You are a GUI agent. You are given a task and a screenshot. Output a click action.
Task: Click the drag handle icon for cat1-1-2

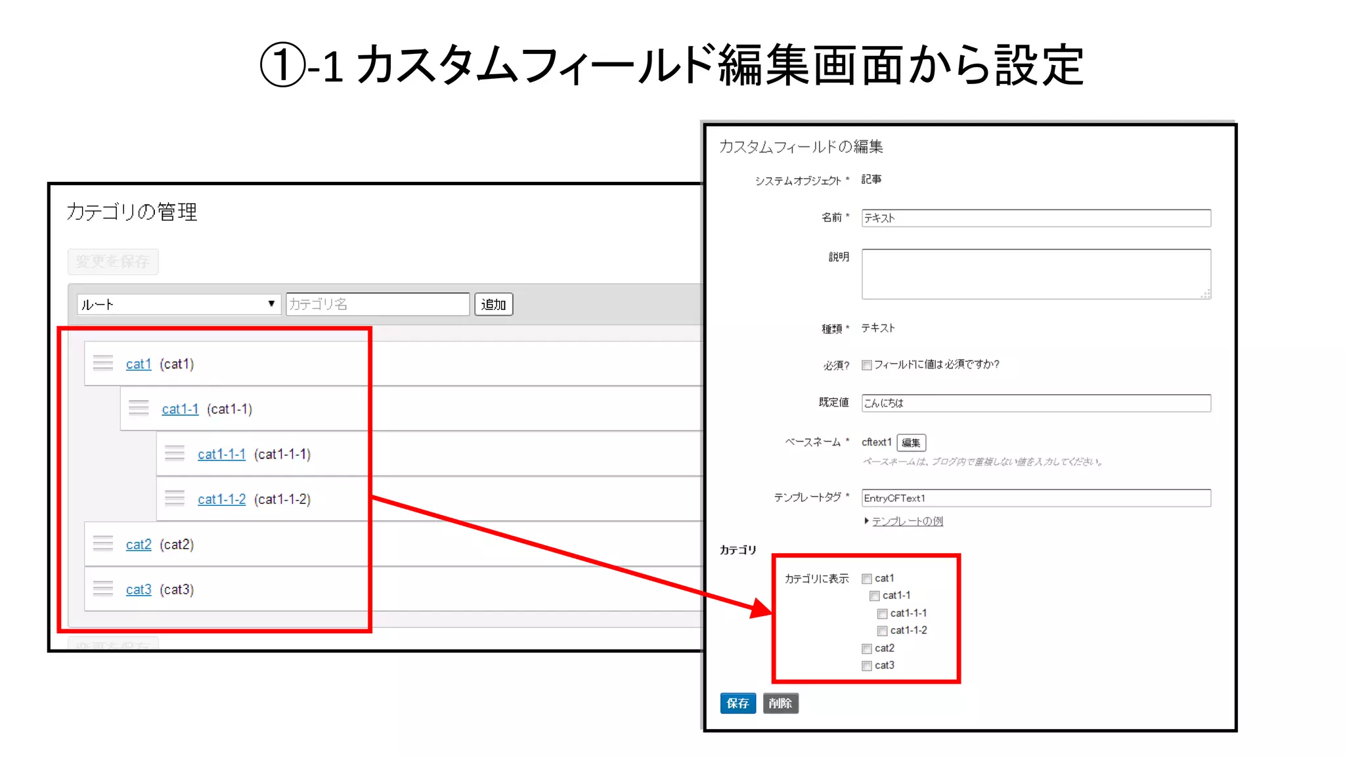175,499
